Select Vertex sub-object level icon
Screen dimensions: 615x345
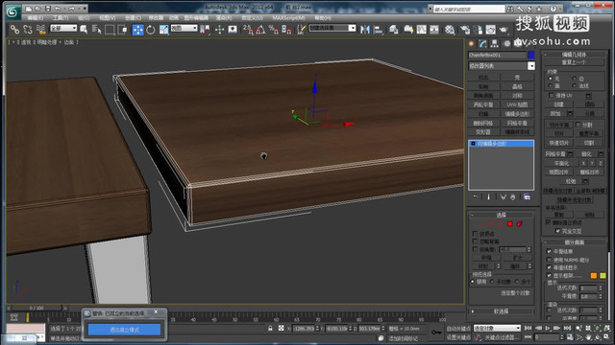click(x=480, y=223)
